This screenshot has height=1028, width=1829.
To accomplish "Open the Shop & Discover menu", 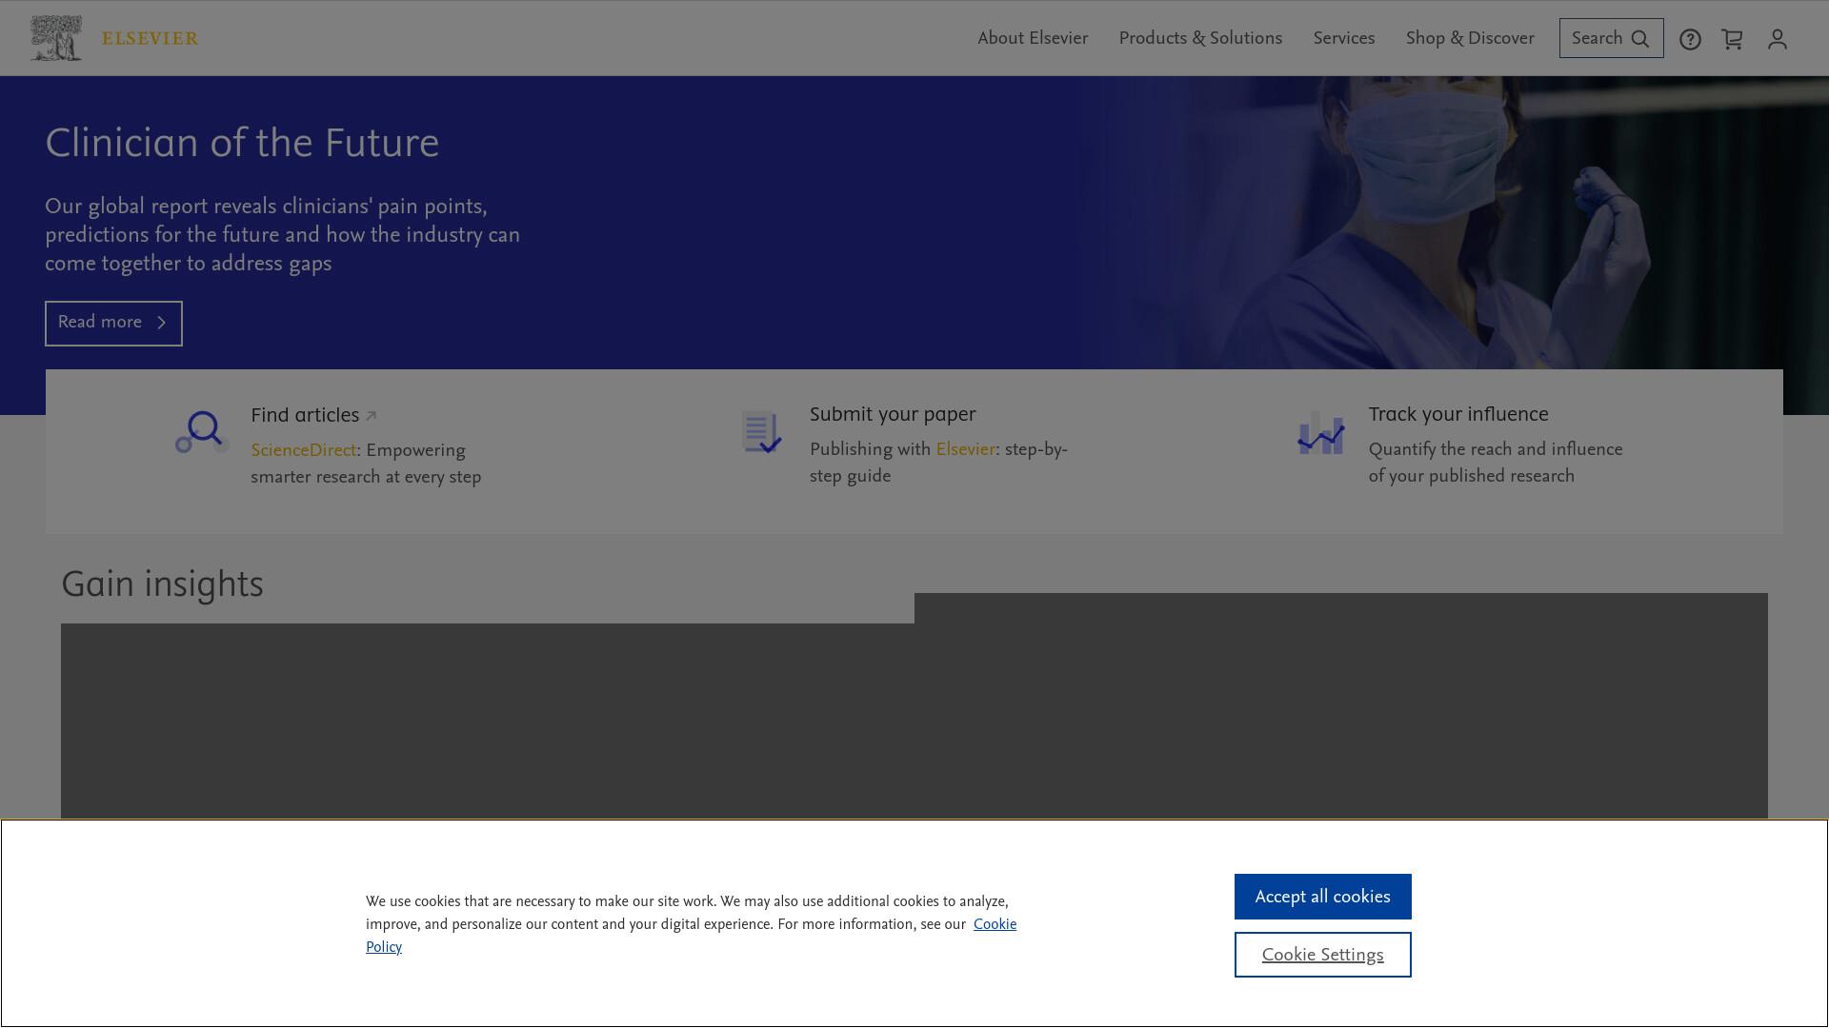I will point(1470,38).
